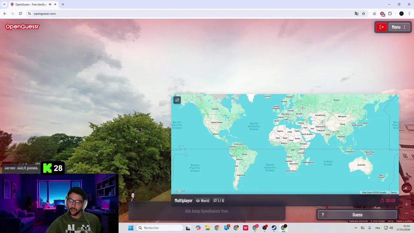Switch the FRA keyboard language
414x233 pixels.
point(378,228)
